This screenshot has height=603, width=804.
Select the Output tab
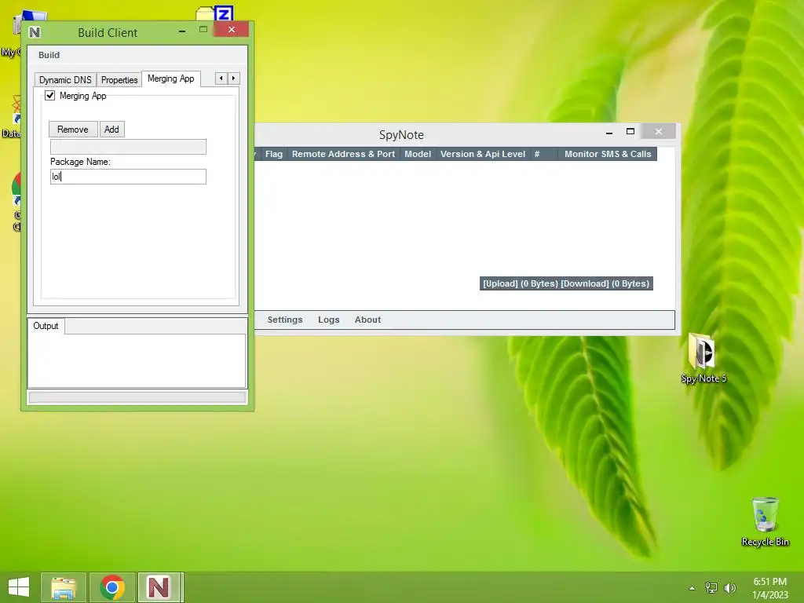coord(46,326)
